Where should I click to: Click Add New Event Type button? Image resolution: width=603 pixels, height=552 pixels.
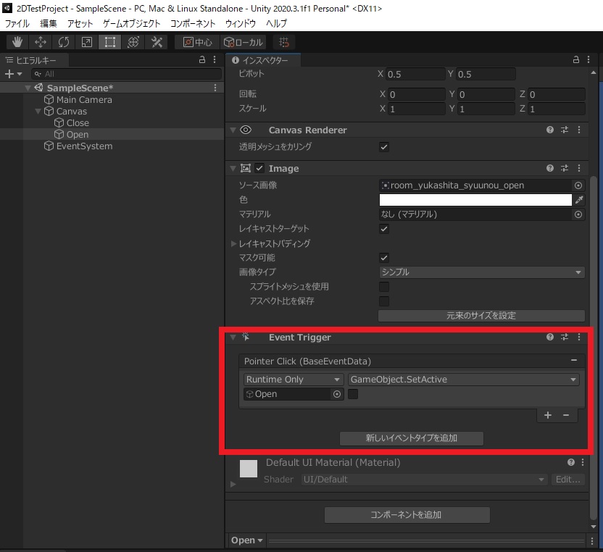click(412, 438)
